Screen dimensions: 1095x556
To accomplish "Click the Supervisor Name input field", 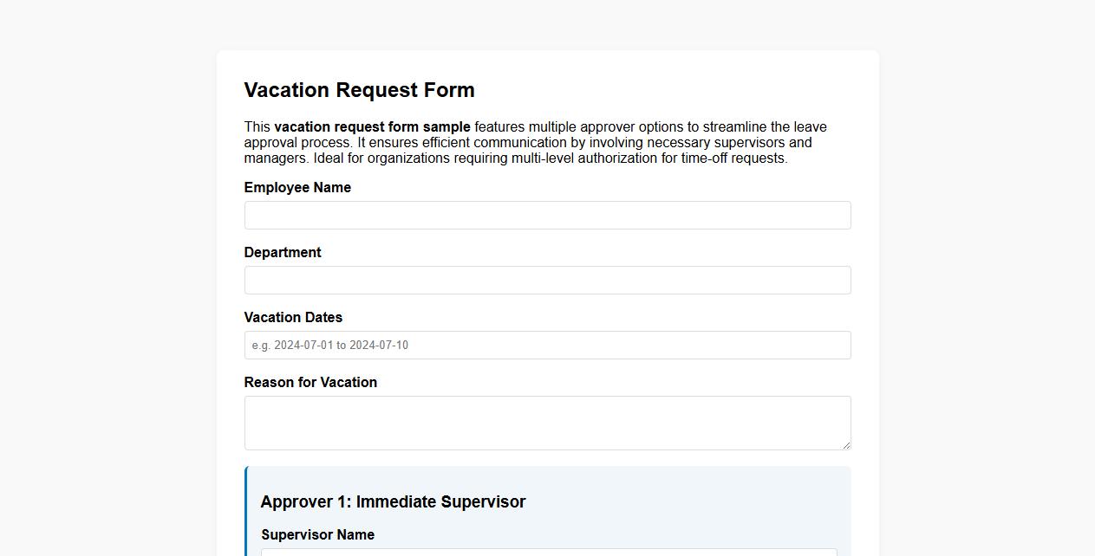I will [547, 553].
